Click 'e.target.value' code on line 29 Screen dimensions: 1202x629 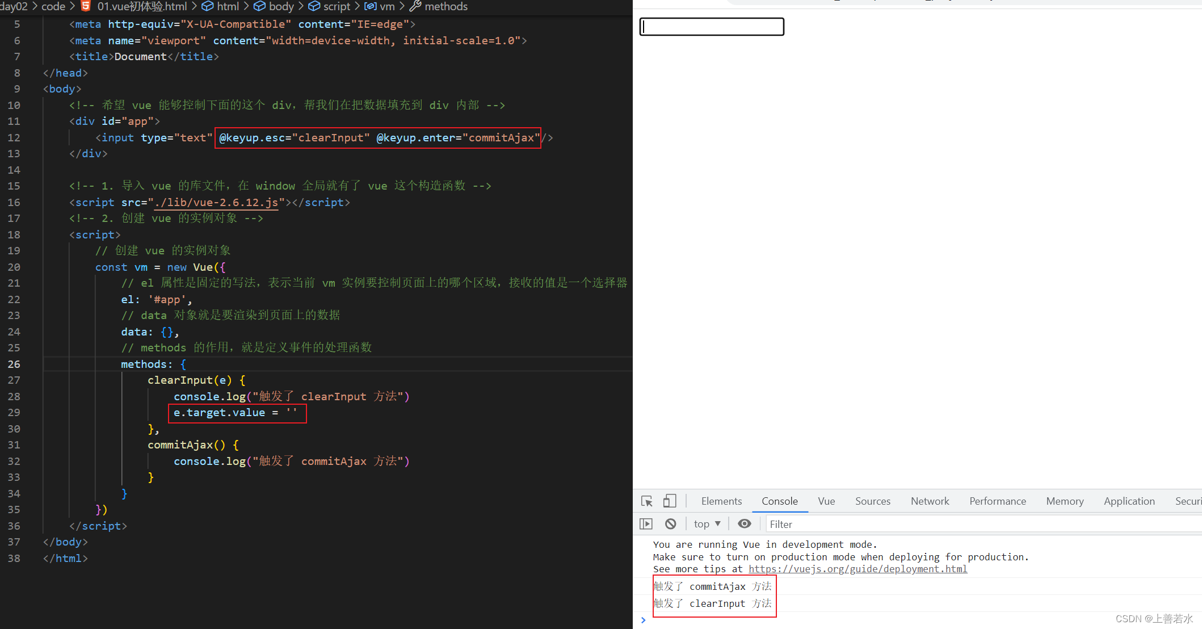(219, 413)
